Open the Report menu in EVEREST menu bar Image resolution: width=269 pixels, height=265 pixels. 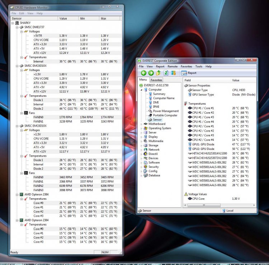tap(160, 66)
